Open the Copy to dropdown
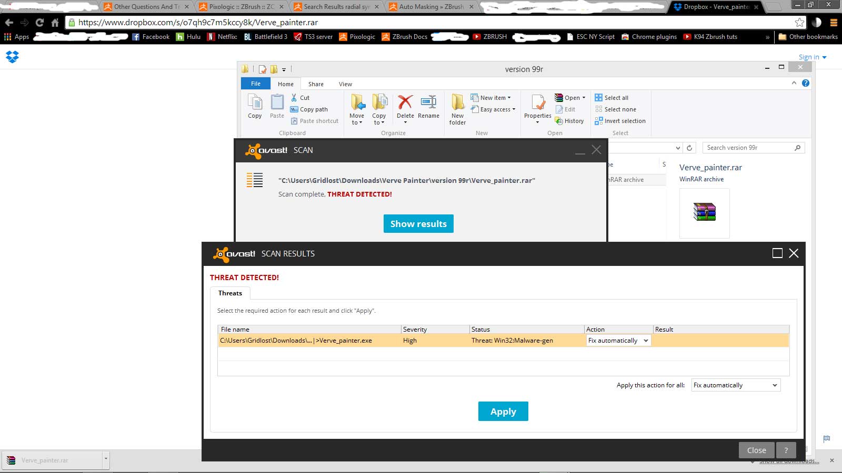Image resolution: width=842 pixels, height=473 pixels. [379, 109]
